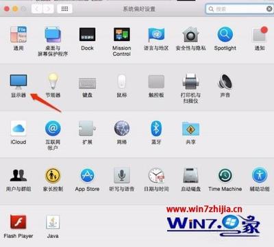Open Language & Region (语言与地区) pane
274x247 pixels.
tap(156, 35)
